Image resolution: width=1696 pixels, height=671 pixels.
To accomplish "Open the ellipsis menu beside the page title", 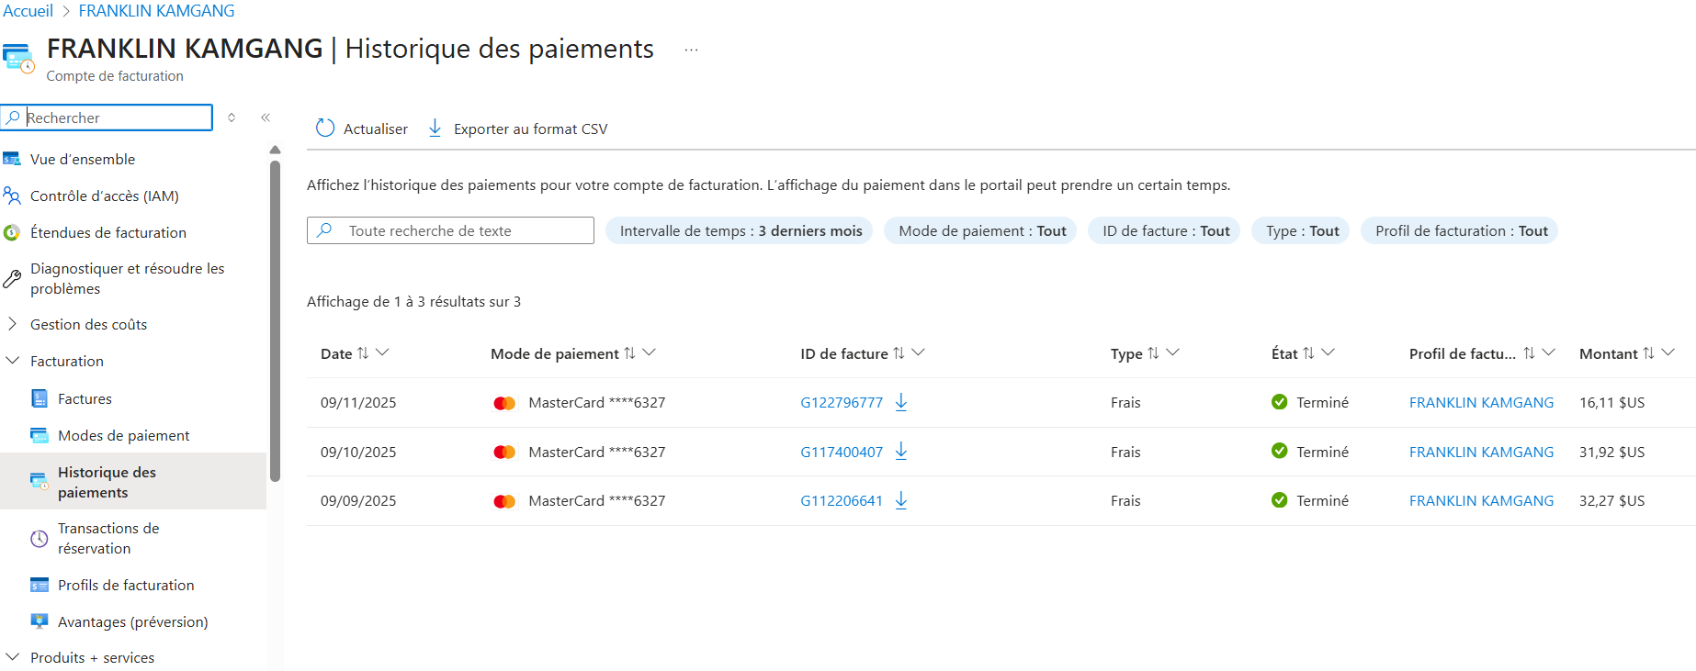I will click(691, 50).
